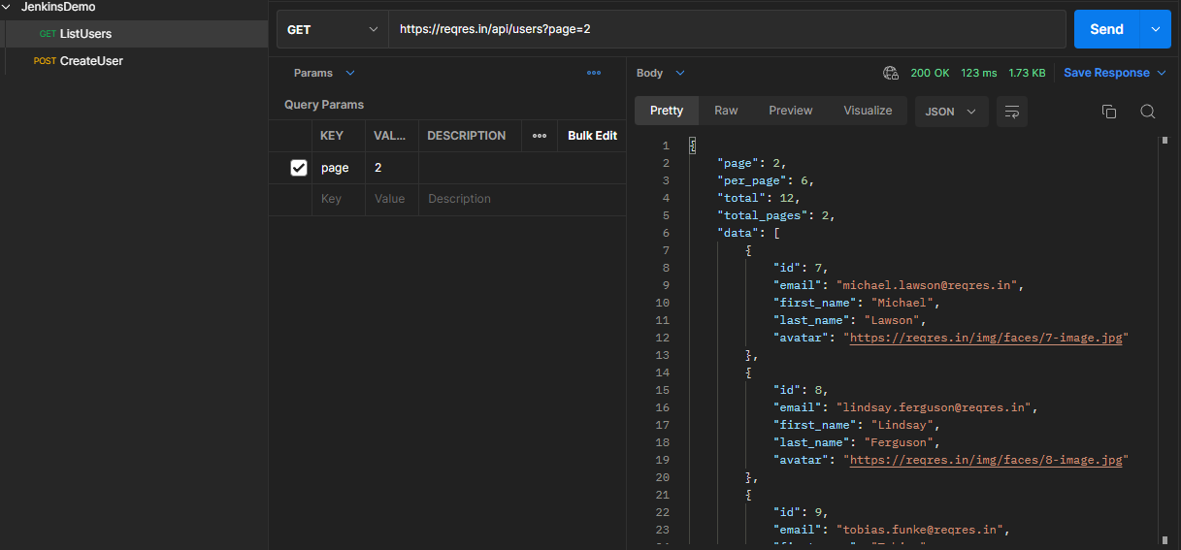Search in the response body

click(1148, 112)
